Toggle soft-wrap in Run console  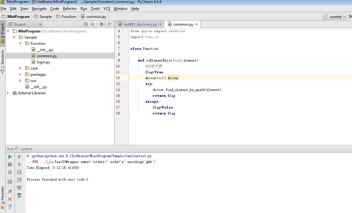coord(19,172)
